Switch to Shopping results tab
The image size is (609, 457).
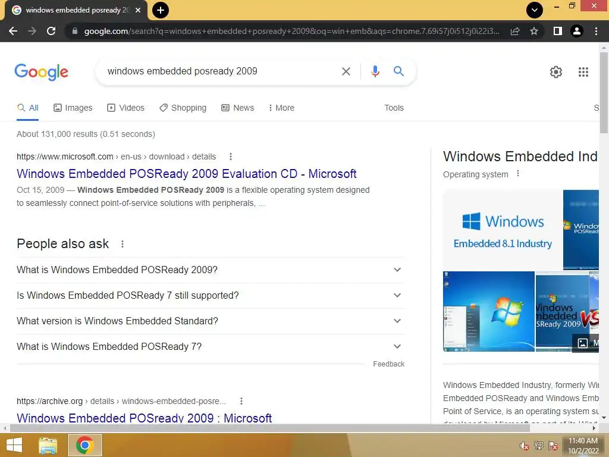(183, 108)
